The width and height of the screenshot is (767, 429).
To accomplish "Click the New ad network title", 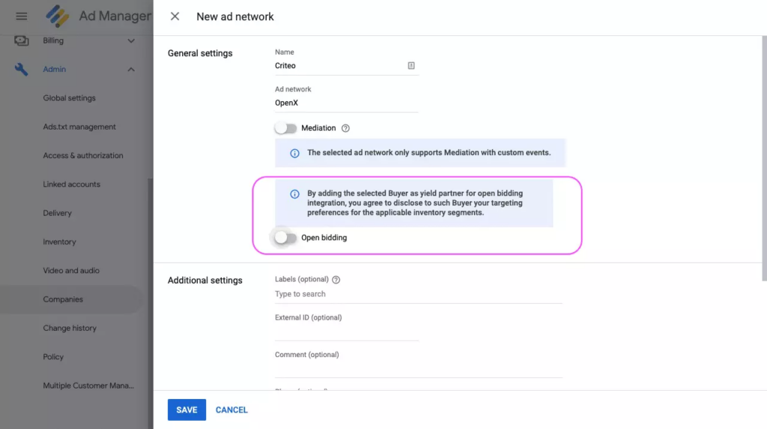I will click(x=234, y=16).
